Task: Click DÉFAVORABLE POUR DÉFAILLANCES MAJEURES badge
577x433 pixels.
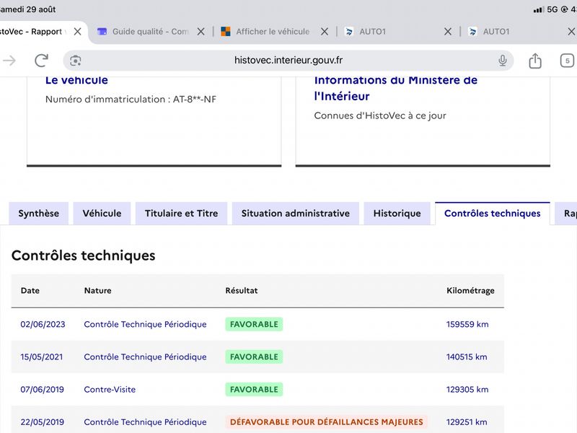Action: 327,422
